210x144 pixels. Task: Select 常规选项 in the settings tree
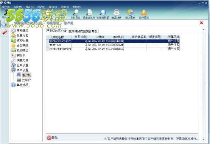pyautogui.click(x=20, y=31)
